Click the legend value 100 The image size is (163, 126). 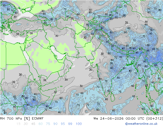[79, 124]
